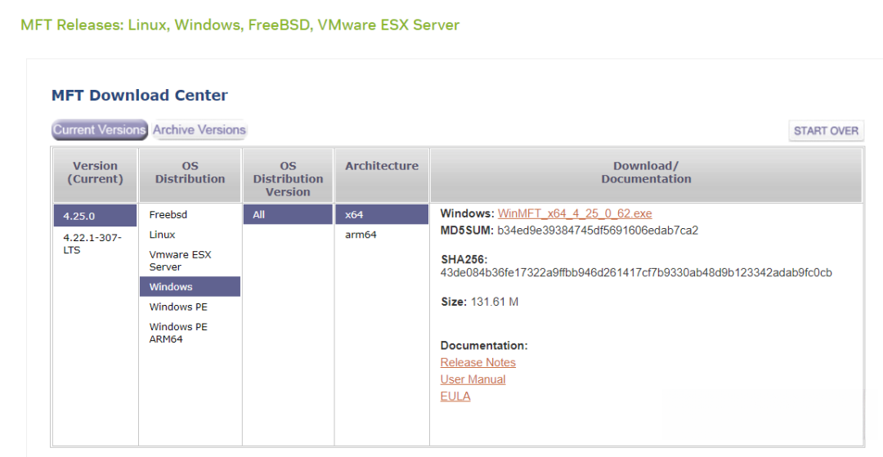Click the MFT Releases page heading

[240, 25]
